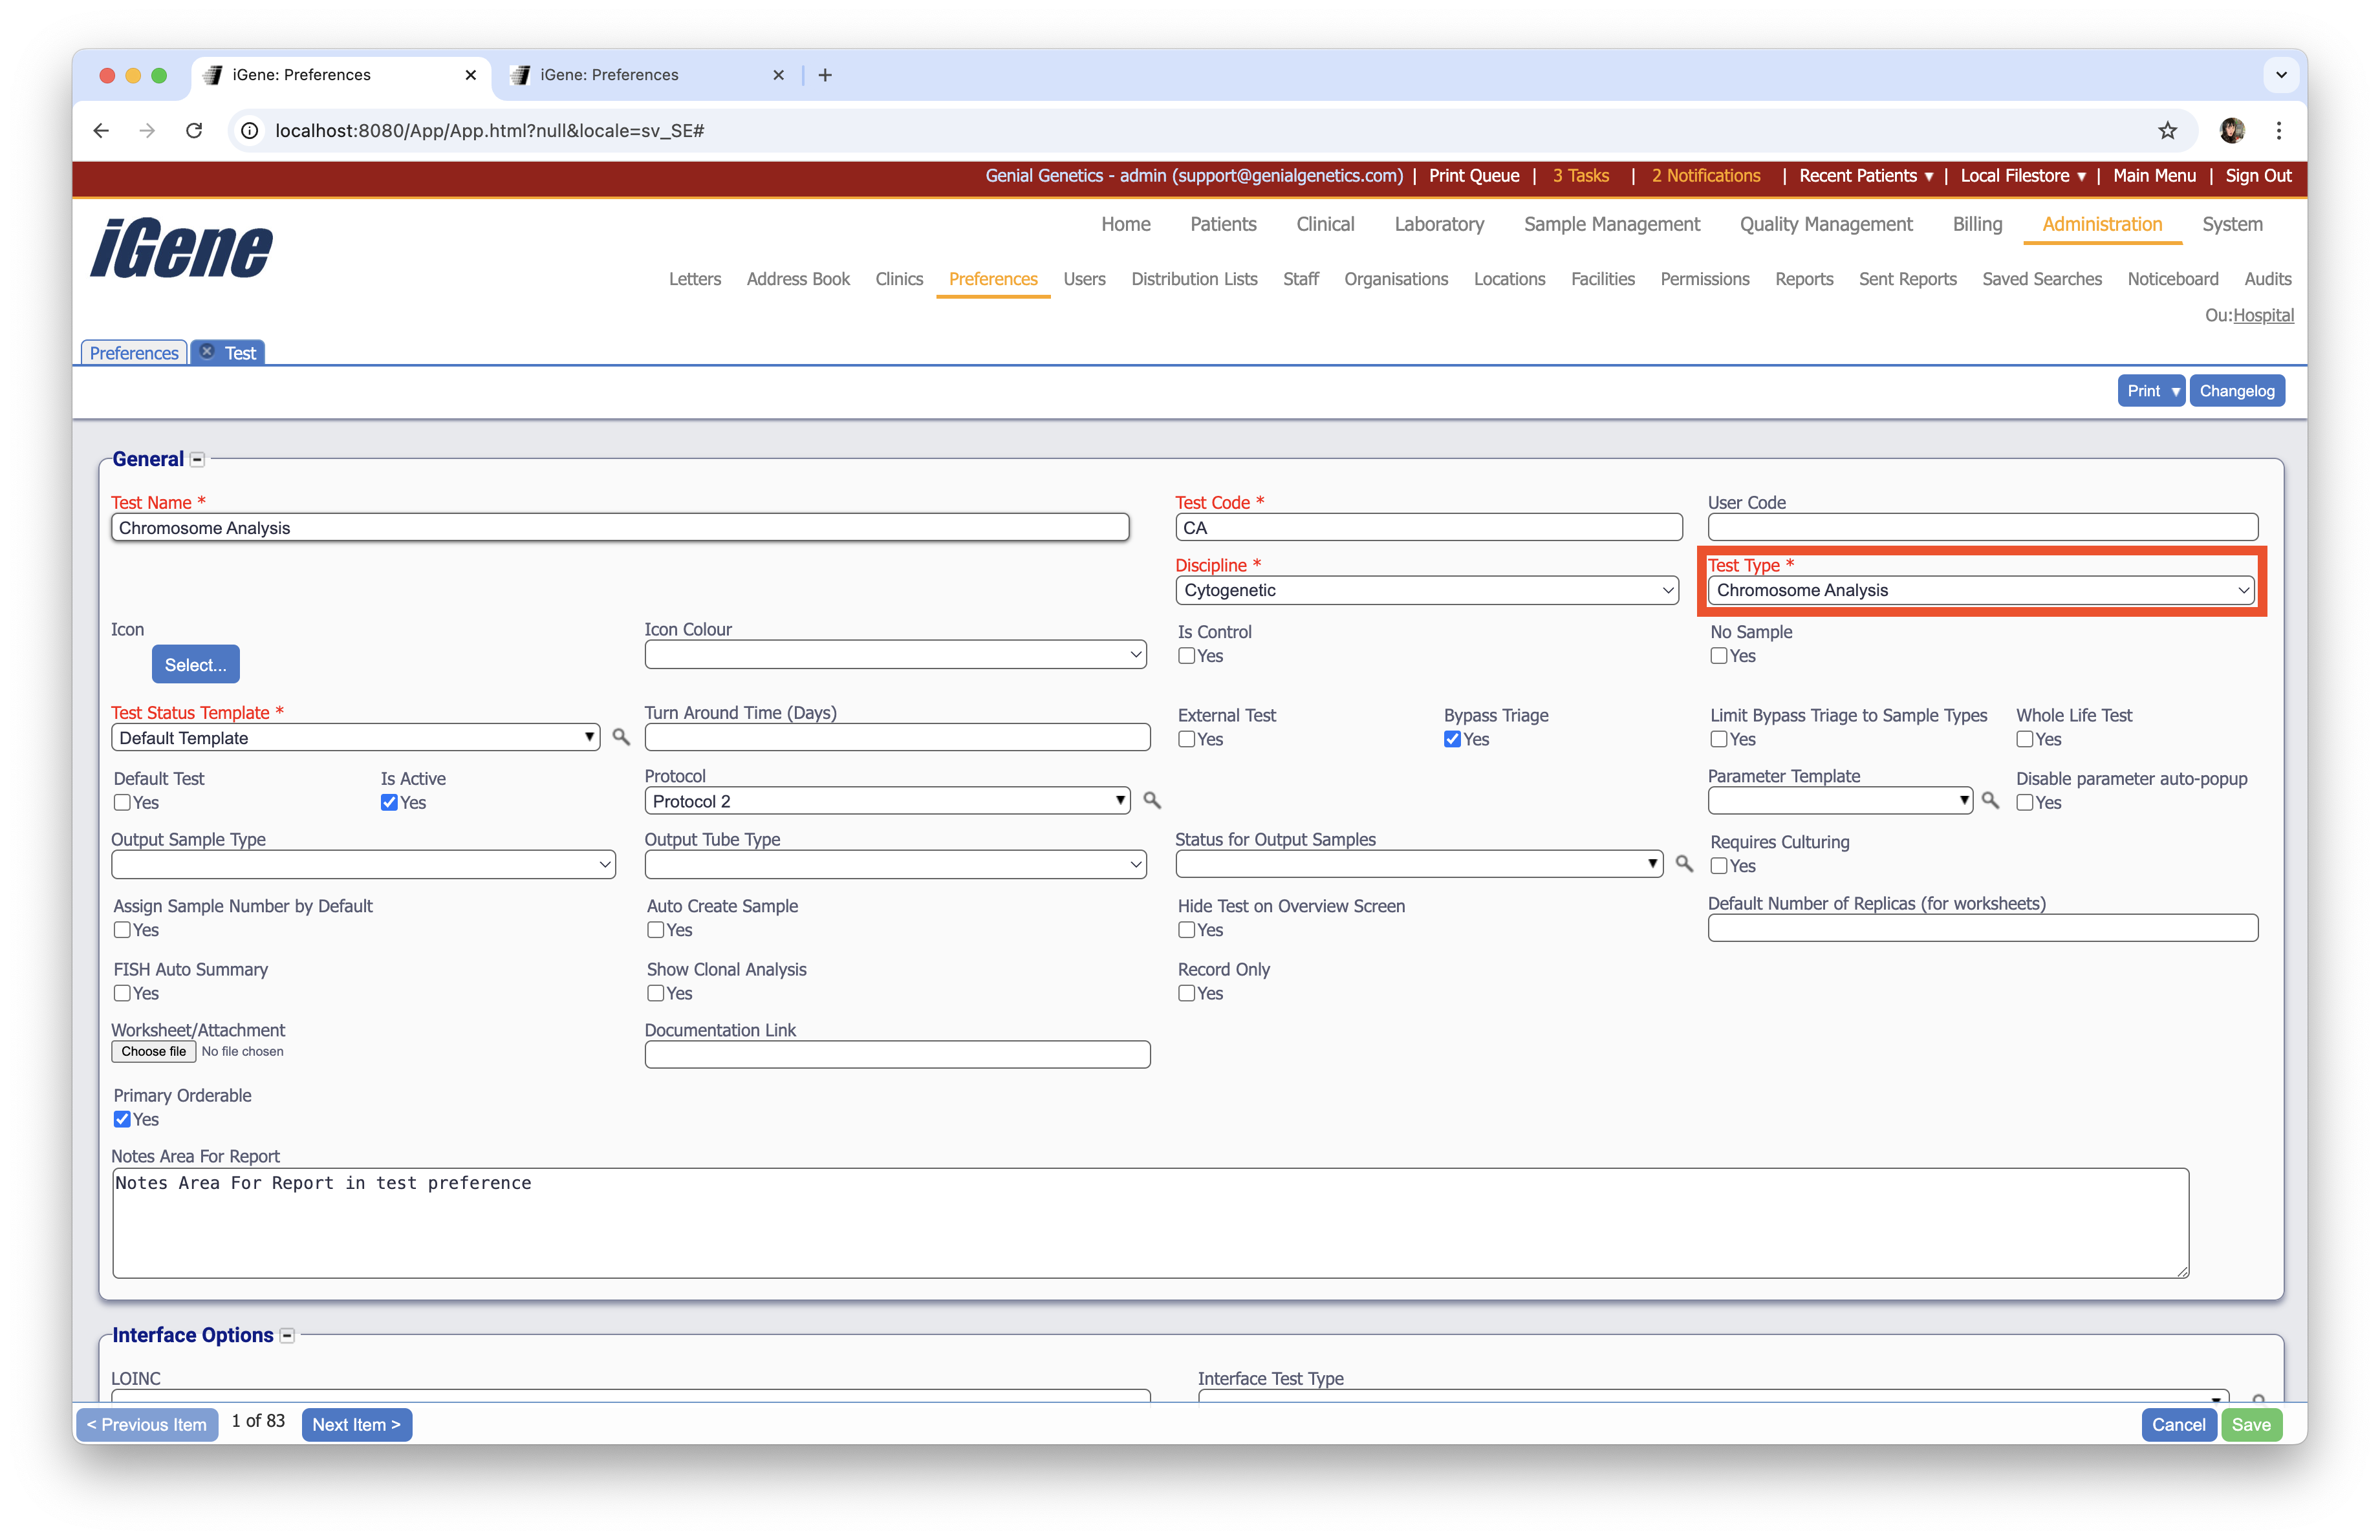Collapse the General section minus icon

tap(197, 460)
